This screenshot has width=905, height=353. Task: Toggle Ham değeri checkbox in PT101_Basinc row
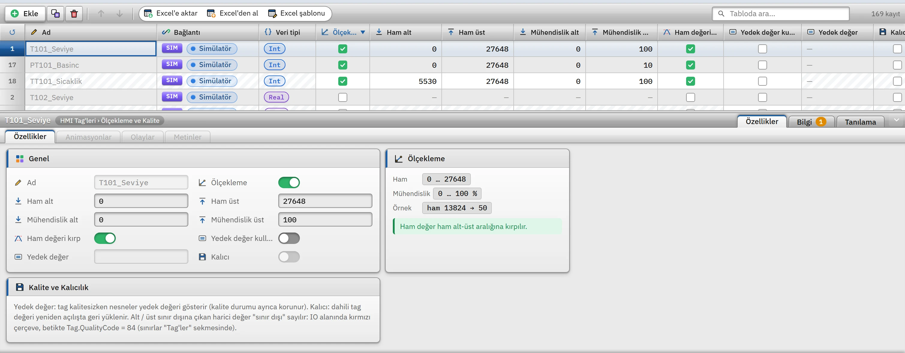(x=690, y=65)
